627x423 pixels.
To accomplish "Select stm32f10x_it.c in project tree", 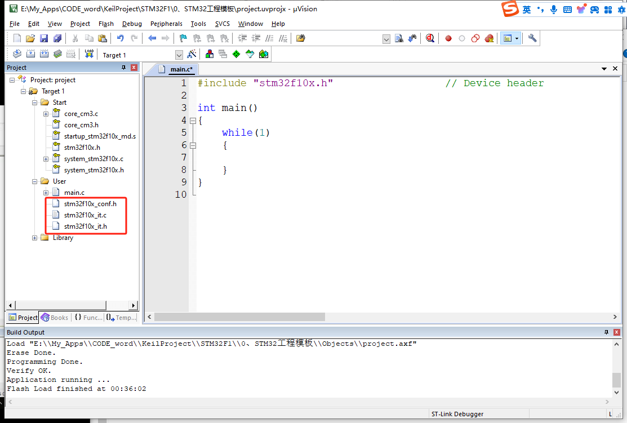I will tap(85, 215).
